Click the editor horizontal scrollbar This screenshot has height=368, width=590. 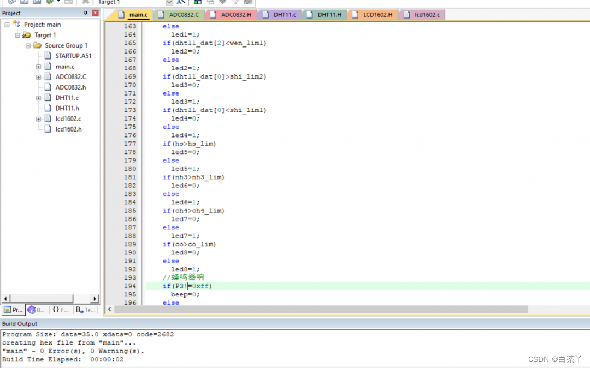[321, 310]
